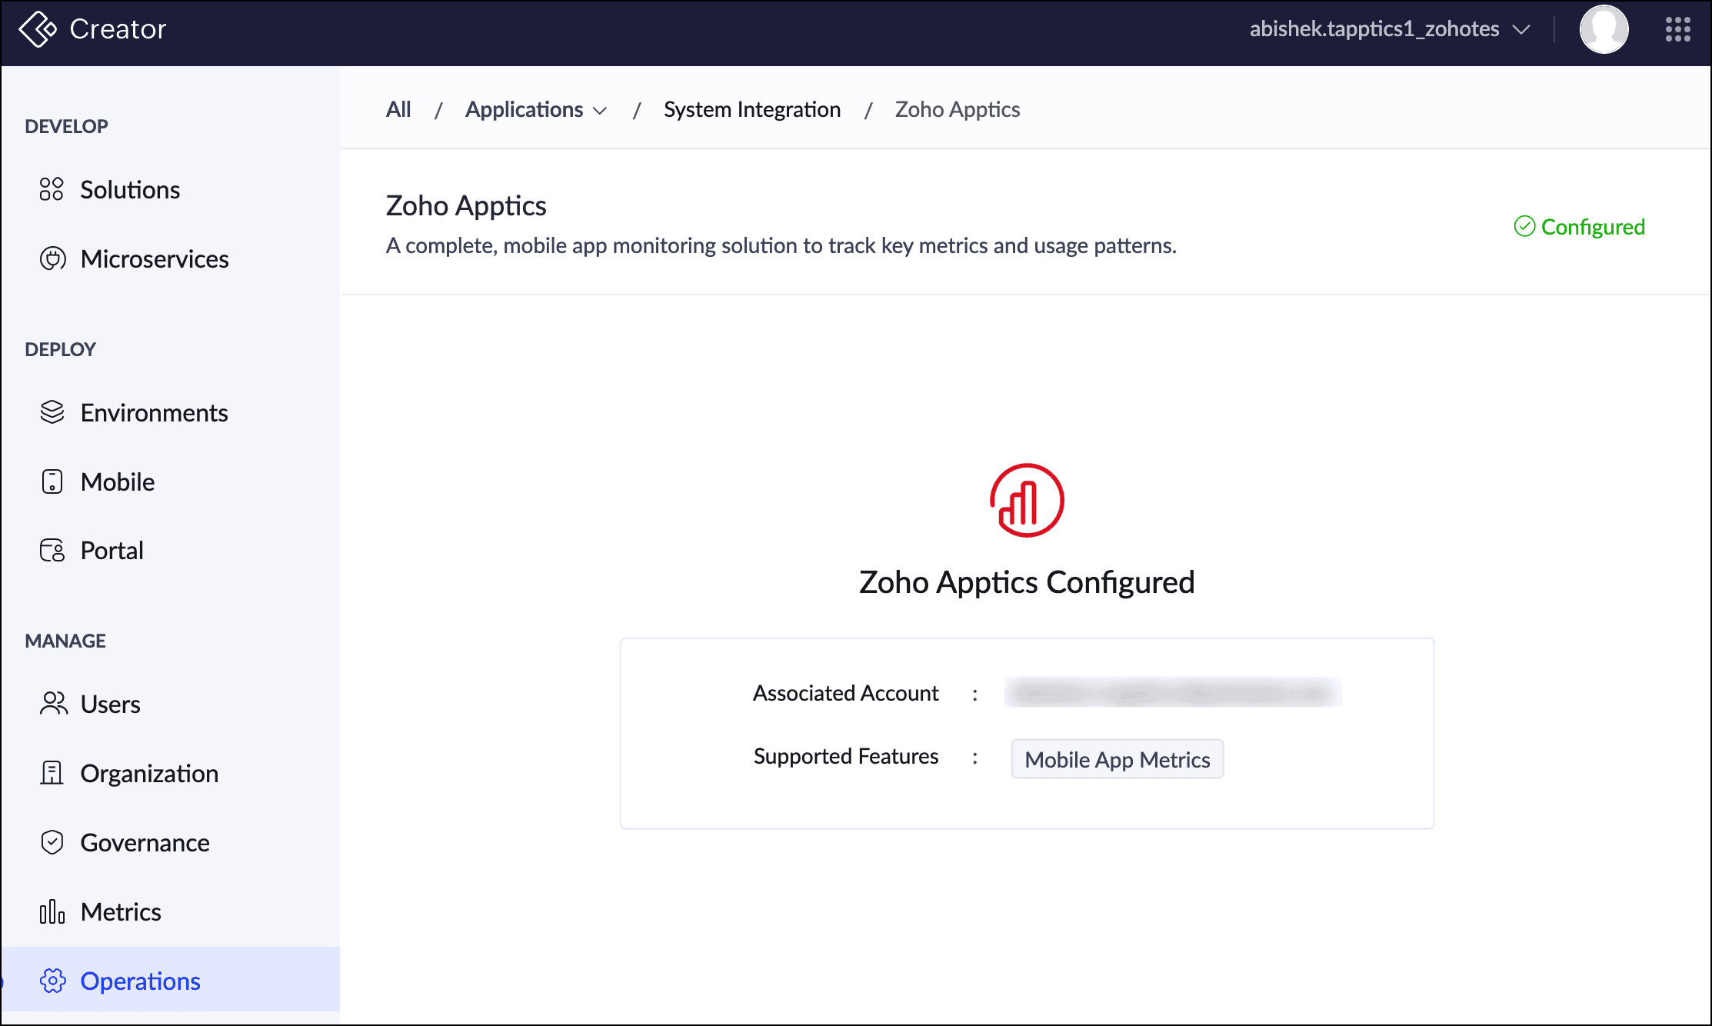This screenshot has height=1026, width=1712.
Task: Click the user profile avatar
Action: [1604, 29]
